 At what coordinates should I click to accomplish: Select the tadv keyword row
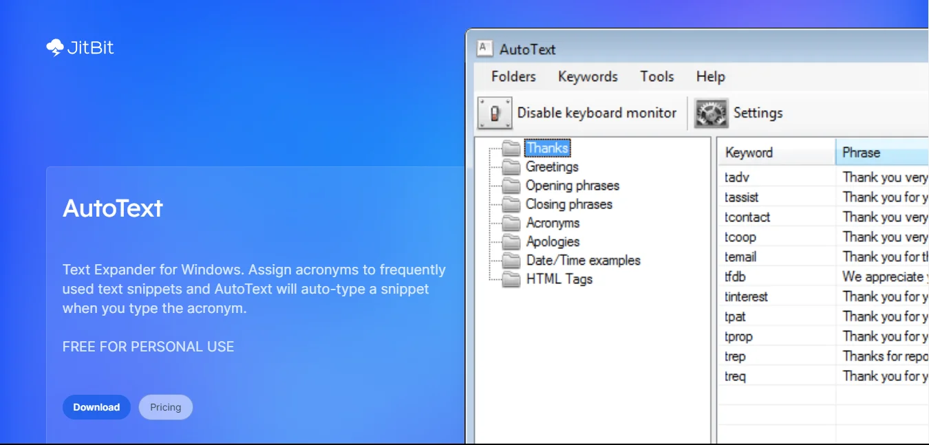[x=824, y=177]
